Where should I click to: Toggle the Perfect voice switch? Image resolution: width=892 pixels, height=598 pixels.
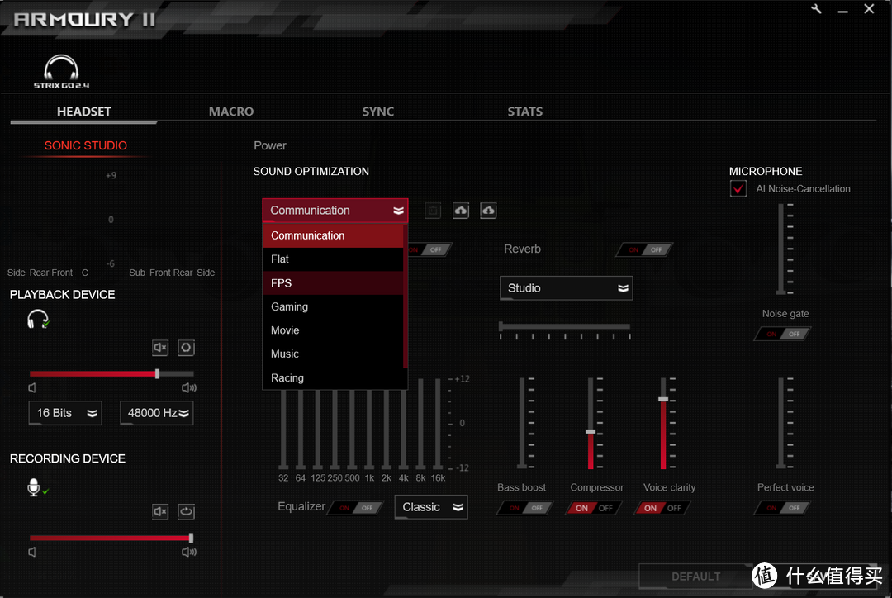(783, 508)
